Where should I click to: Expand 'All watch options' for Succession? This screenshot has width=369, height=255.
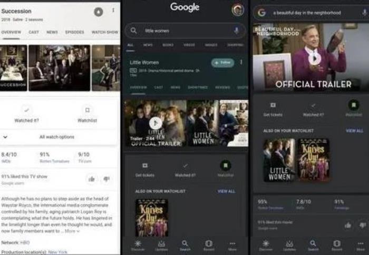tap(56, 137)
